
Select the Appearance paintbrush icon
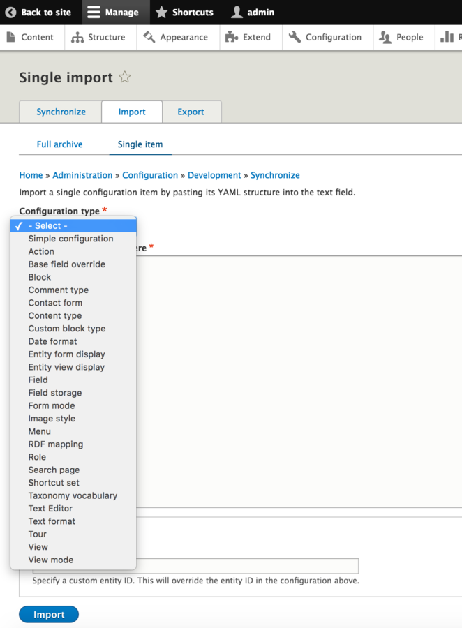pos(148,37)
